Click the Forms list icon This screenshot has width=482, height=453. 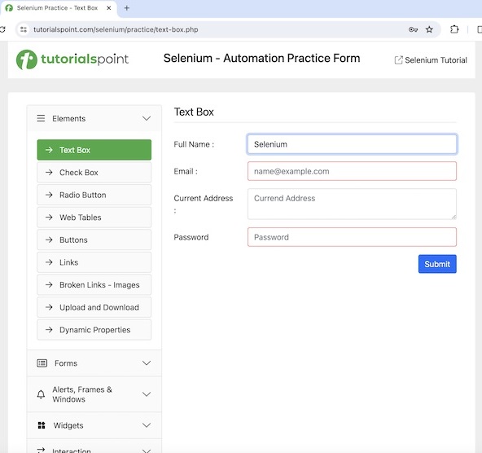tap(42, 363)
